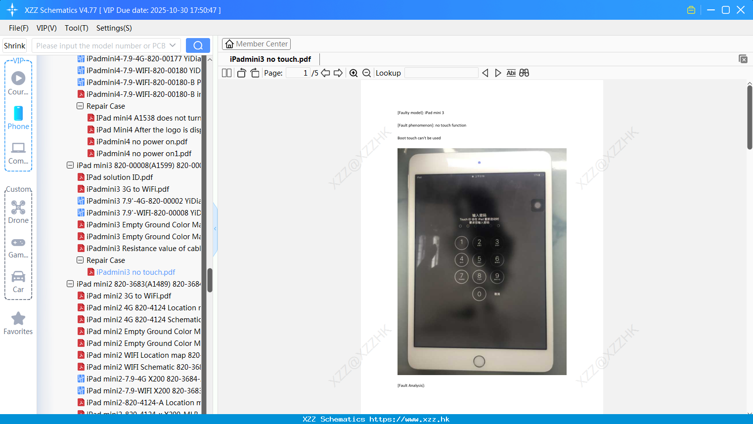The image size is (753, 424).
Task: Select the Drone category
Action: [x=18, y=212]
